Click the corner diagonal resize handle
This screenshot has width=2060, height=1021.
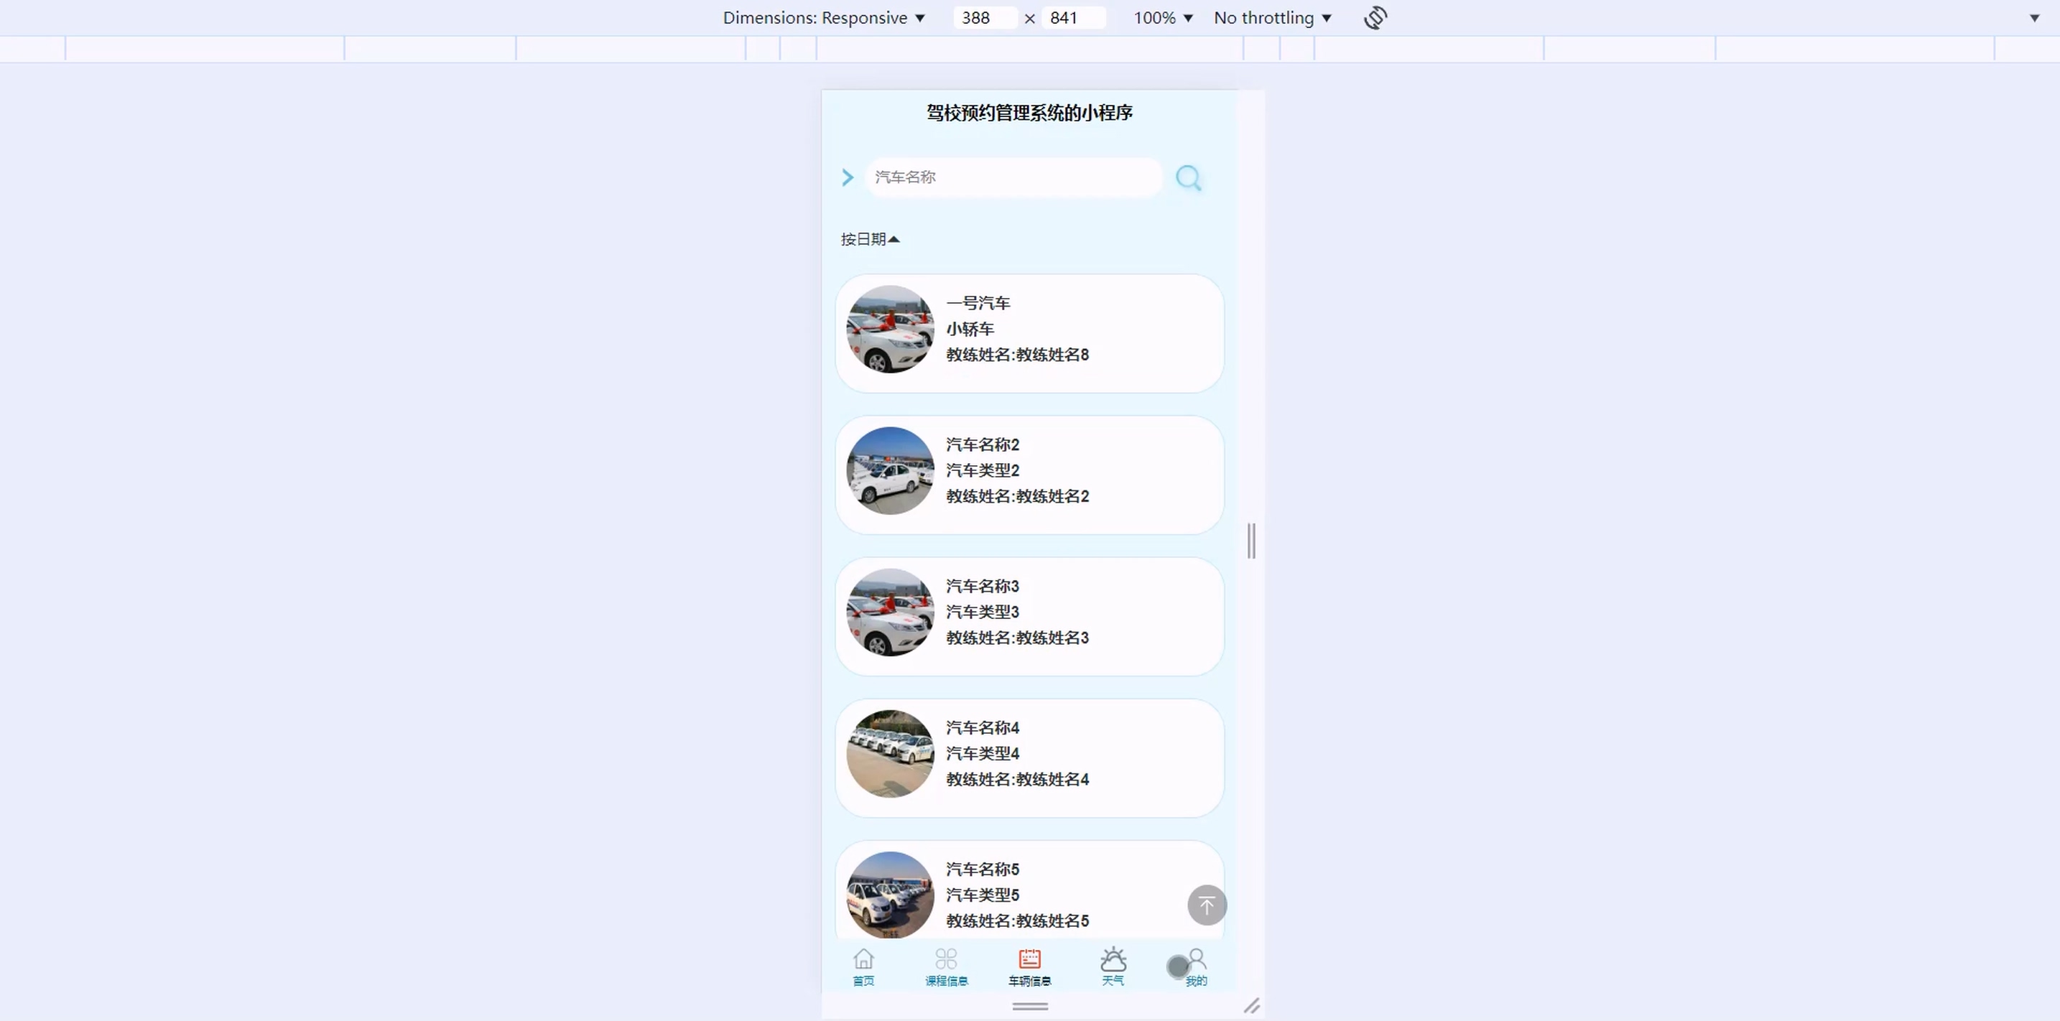click(1251, 1006)
